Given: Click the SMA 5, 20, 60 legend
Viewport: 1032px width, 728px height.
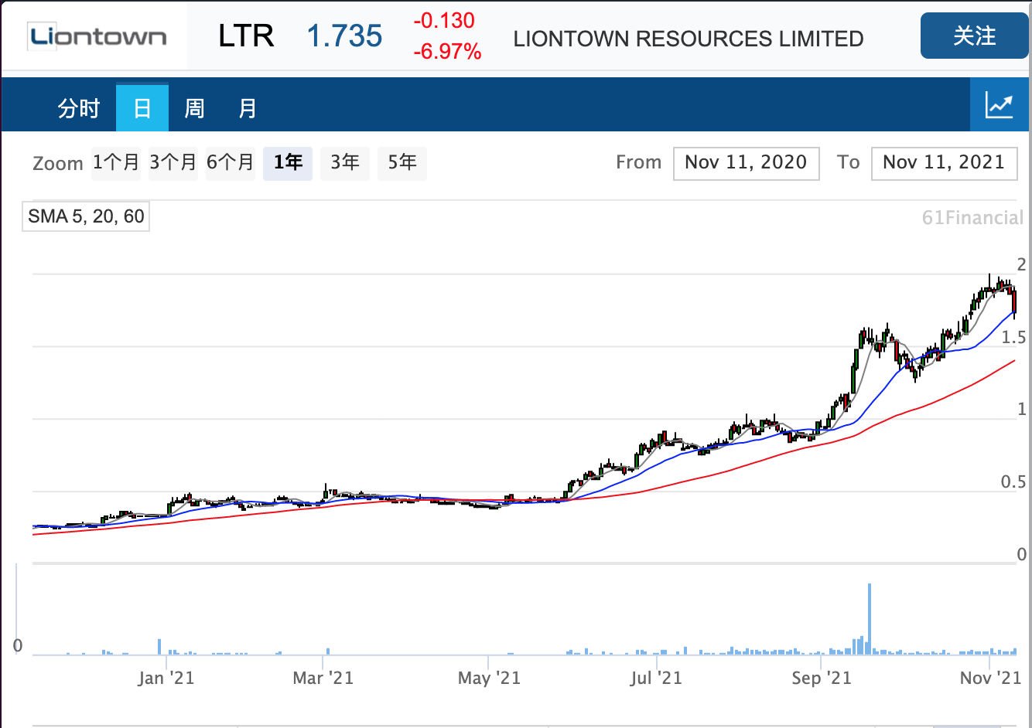Looking at the screenshot, I should pyautogui.click(x=86, y=216).
